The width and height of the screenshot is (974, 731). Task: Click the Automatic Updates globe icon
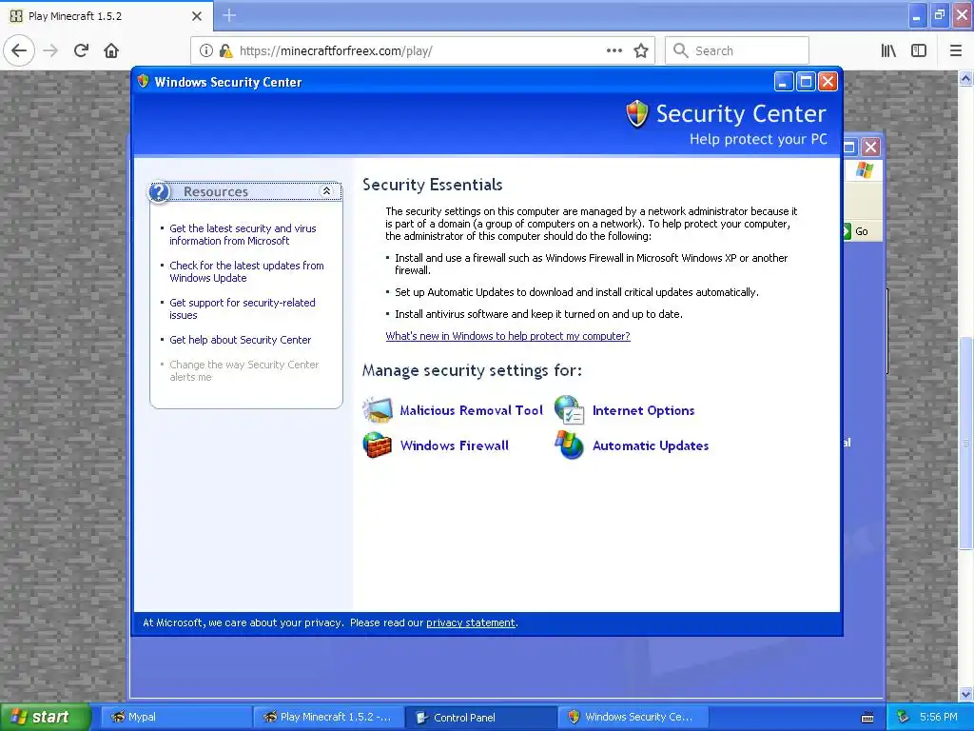(569, 445)
